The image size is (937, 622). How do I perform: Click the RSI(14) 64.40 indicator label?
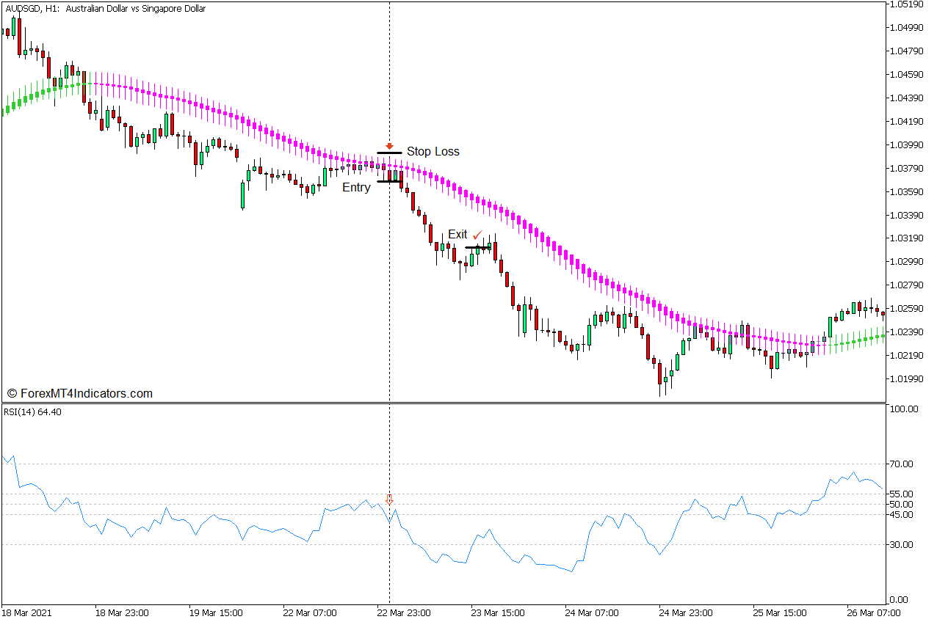point(33,411)
